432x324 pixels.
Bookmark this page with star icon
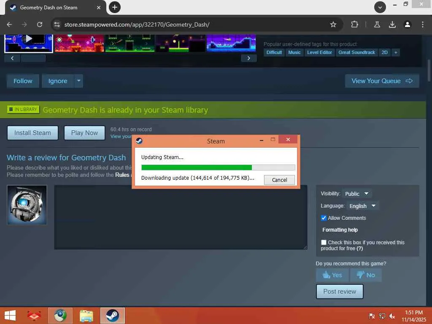click(333, 24)
